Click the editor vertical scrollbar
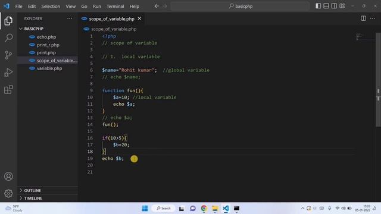 point(378,79)
